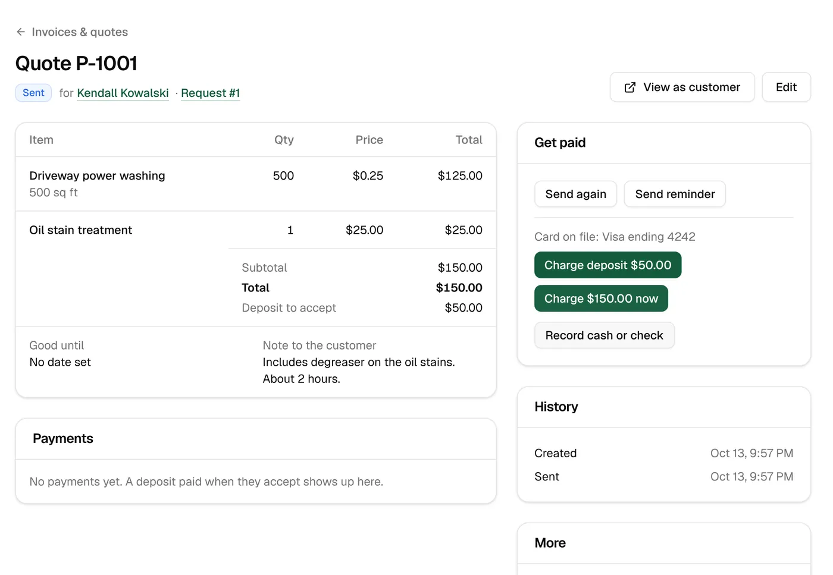
Task: Click the Subtotal label
Action: tap(264, 268)
